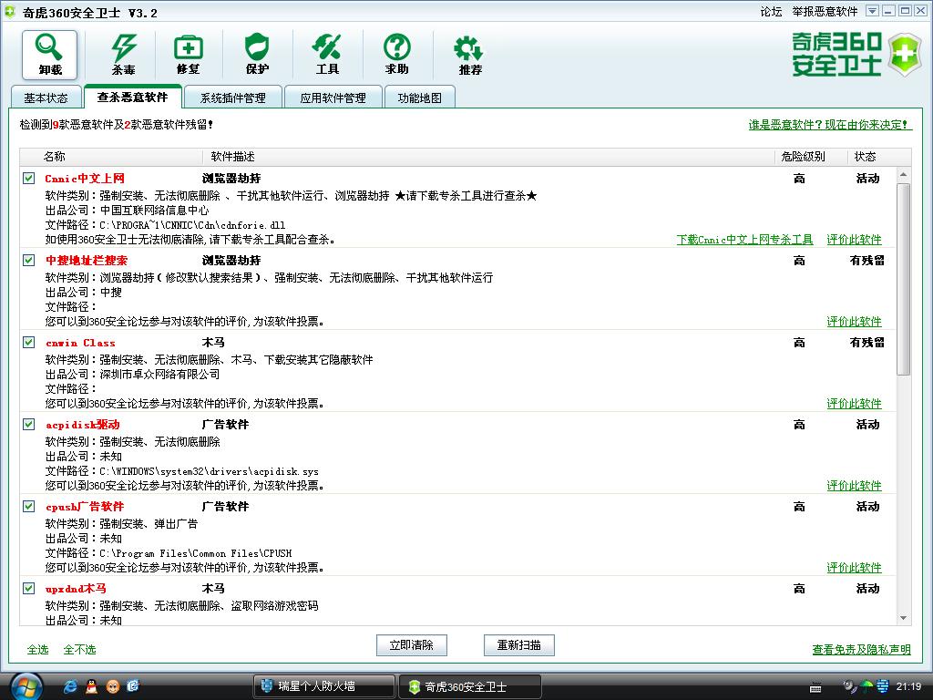
Task: Open the 求助 help question icon
Action: click(397, 55)
